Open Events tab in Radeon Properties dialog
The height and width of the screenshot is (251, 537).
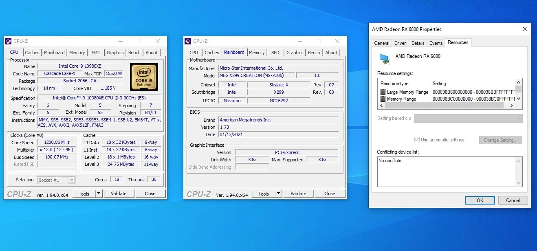point(436,43)
